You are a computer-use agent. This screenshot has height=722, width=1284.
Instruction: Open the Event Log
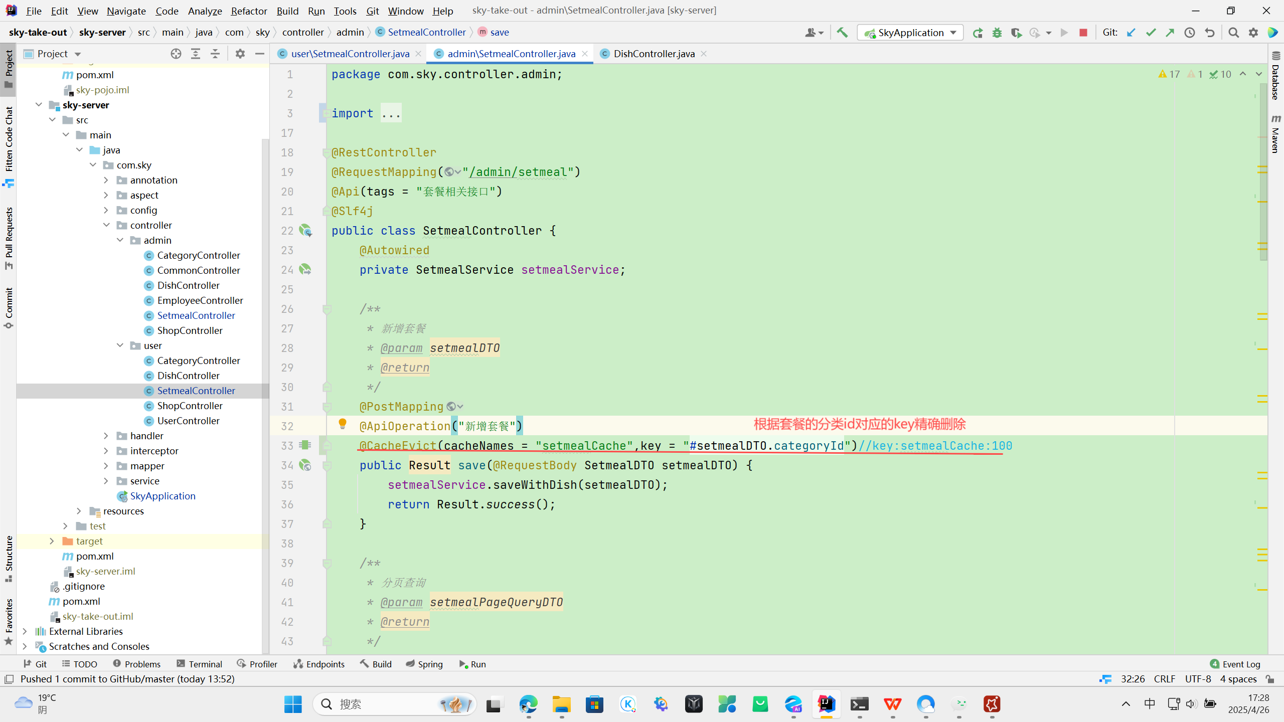click(1235, 664)
